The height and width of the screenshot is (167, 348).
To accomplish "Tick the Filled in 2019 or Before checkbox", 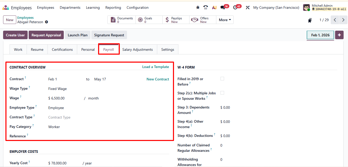I will [222, 79].
